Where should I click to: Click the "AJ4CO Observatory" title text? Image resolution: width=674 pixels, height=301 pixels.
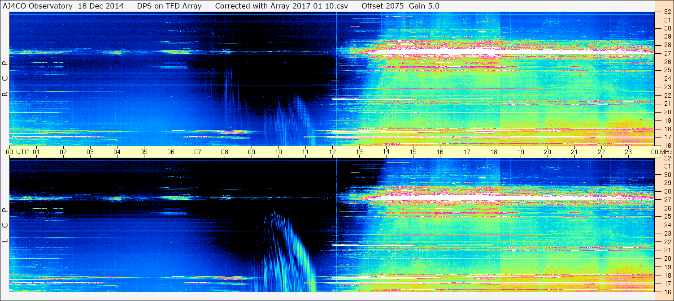coord(38,6)
